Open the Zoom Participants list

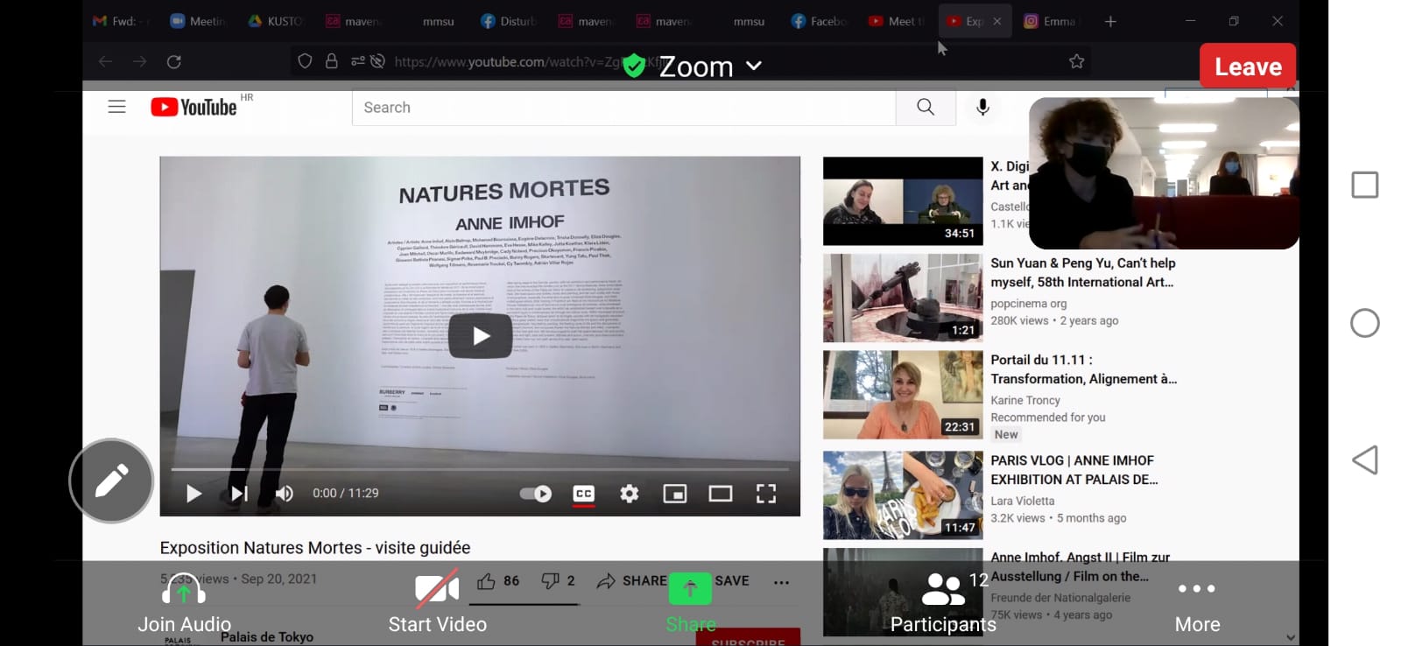[x=943, y=604]
